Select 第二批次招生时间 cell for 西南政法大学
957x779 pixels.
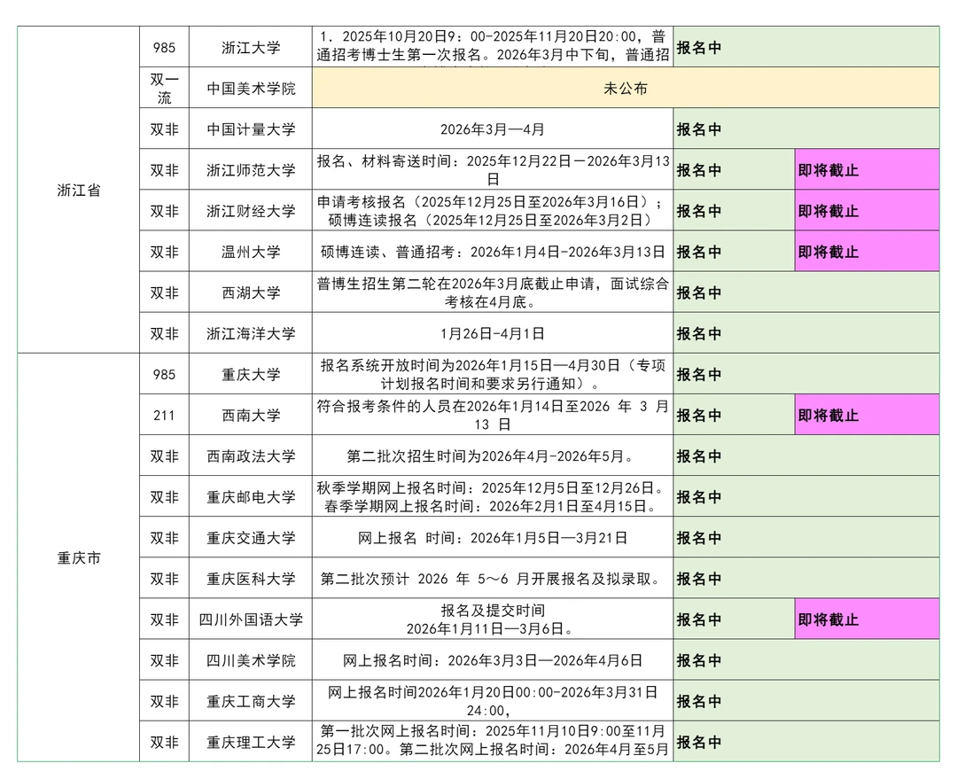(x=493, y=456)
